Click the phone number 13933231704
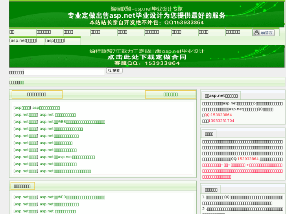This screenshot has width=286, height=214. (221, 121)
